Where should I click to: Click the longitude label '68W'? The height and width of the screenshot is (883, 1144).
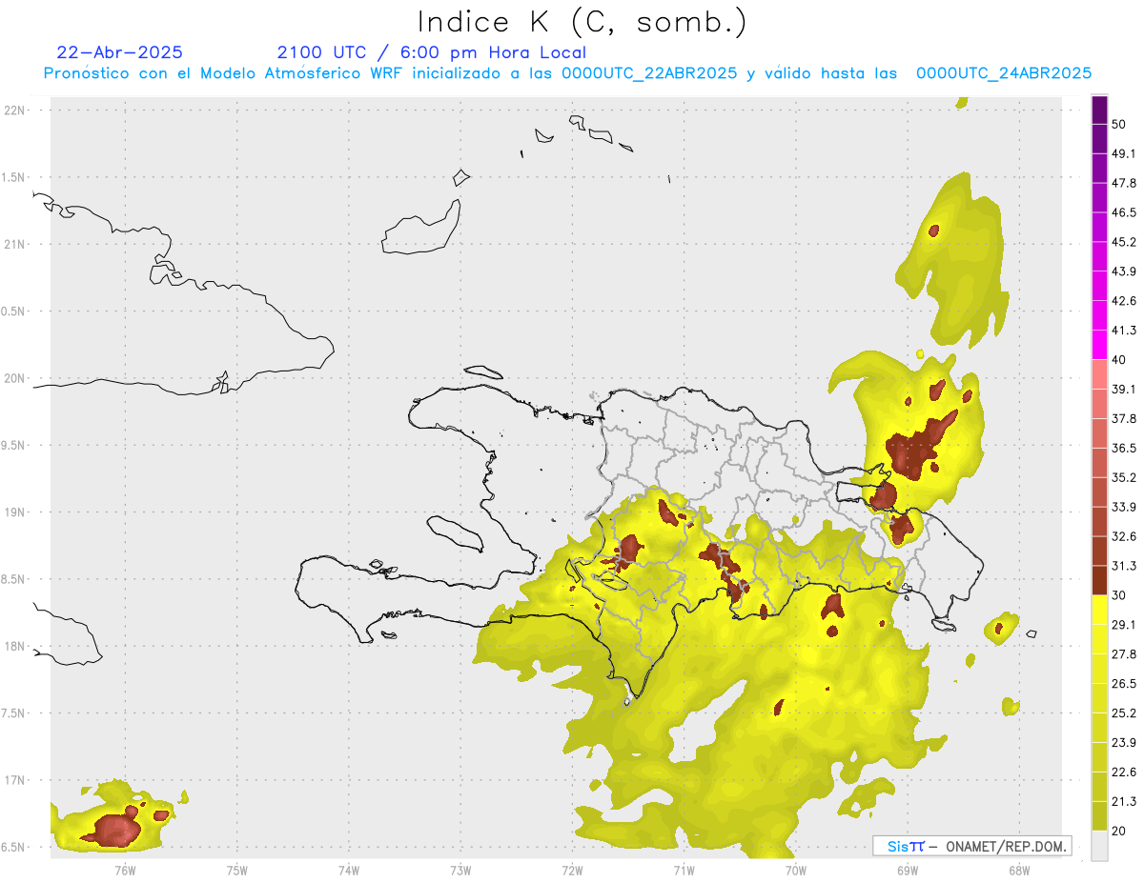tap(1018, 870)
